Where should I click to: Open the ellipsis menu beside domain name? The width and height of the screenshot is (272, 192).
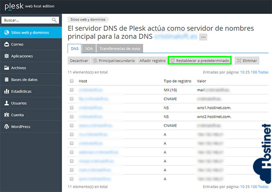[x=203, y=37]
